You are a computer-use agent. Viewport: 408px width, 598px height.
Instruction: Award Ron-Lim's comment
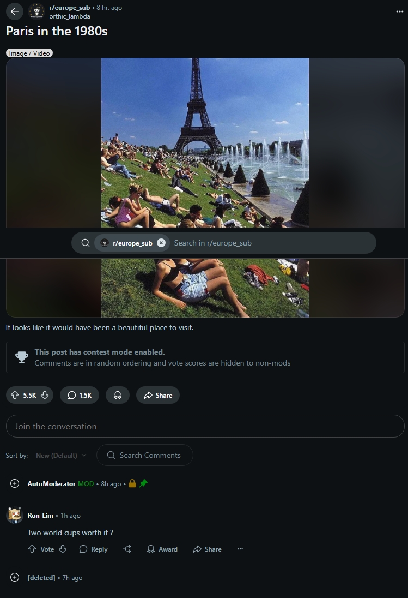point(162,549)
